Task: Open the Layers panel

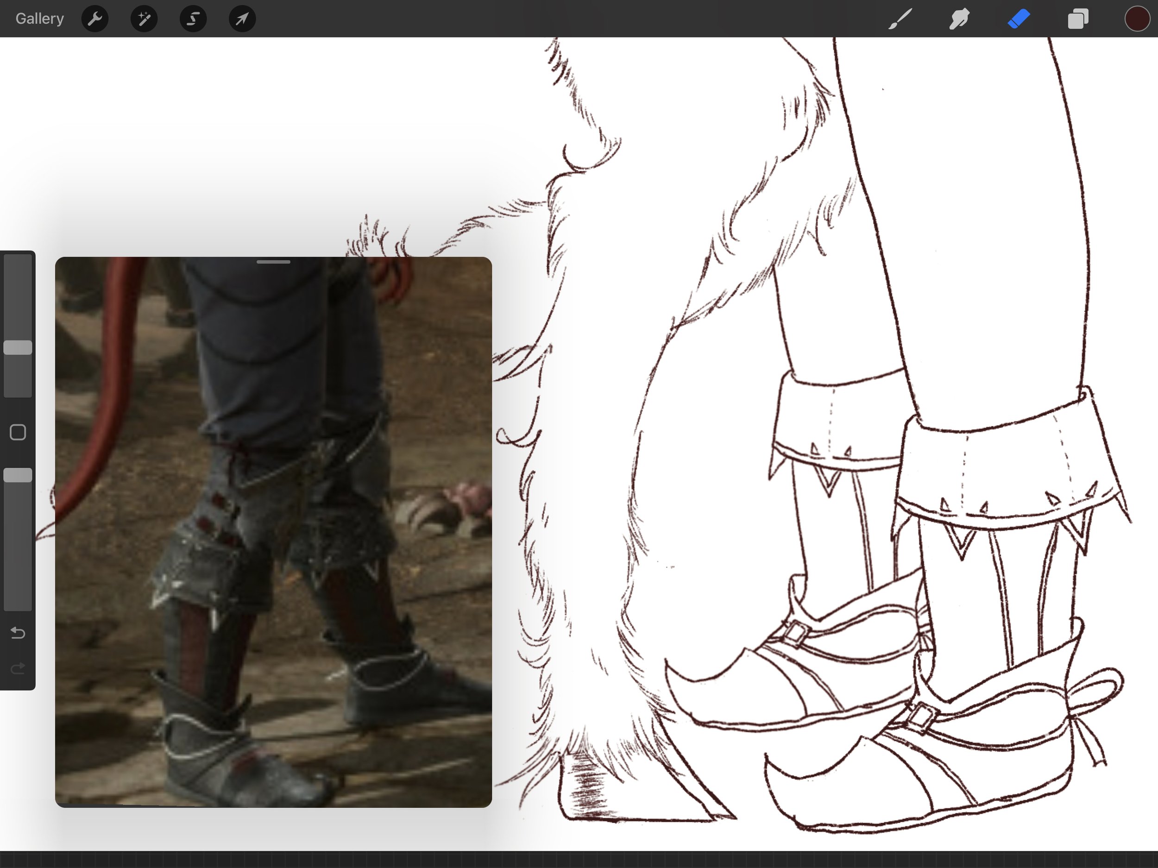Action: (1078, 19)
